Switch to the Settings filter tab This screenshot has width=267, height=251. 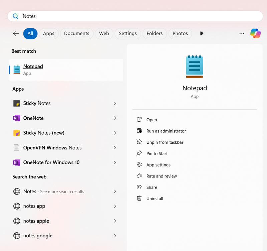coord(128,33)
